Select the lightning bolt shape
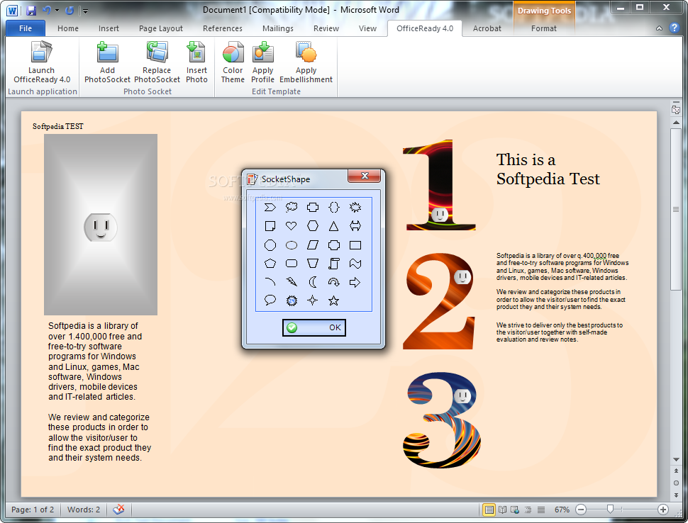 pos(292,282)
